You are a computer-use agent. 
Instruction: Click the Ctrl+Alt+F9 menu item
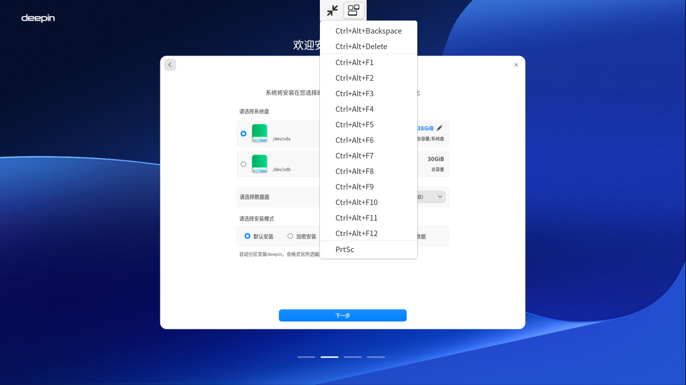[x=369, y=186]
